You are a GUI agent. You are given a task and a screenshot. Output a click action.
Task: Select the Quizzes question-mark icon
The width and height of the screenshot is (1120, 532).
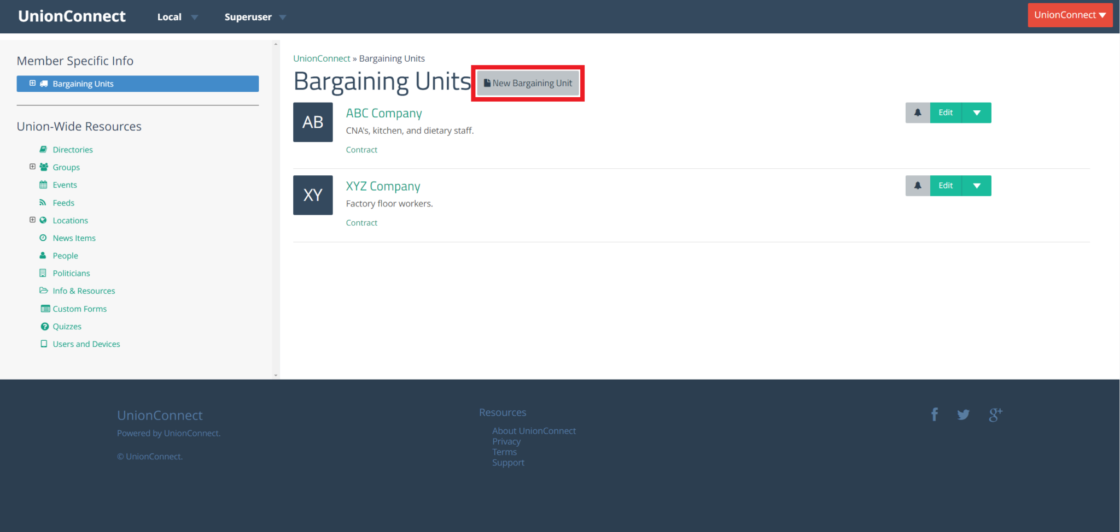pyautogui.click(x=44, y=326)
